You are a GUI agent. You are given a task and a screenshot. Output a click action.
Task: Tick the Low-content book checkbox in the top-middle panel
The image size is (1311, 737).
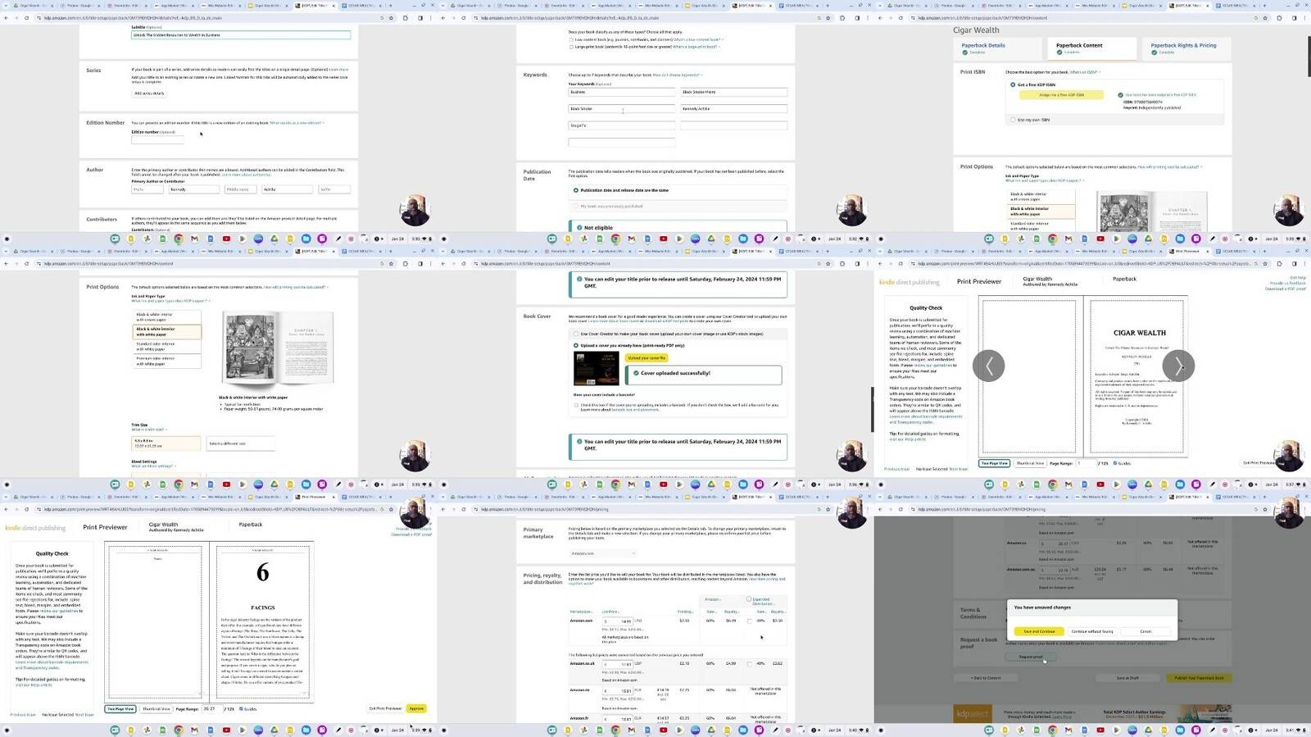tap(571, 39)
